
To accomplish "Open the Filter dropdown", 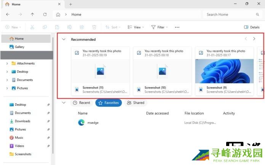I will click(160, 27).
